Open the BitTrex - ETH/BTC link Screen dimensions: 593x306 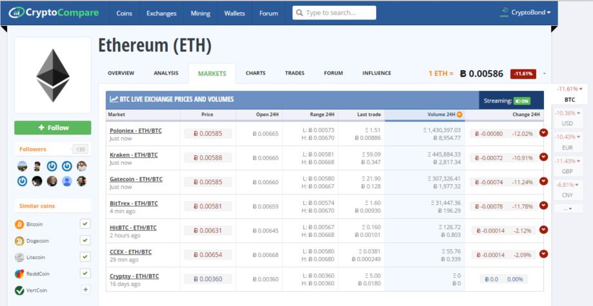pos(134,203)
